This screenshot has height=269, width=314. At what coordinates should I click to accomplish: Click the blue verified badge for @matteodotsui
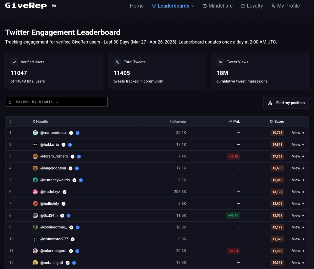coord(78,133)
